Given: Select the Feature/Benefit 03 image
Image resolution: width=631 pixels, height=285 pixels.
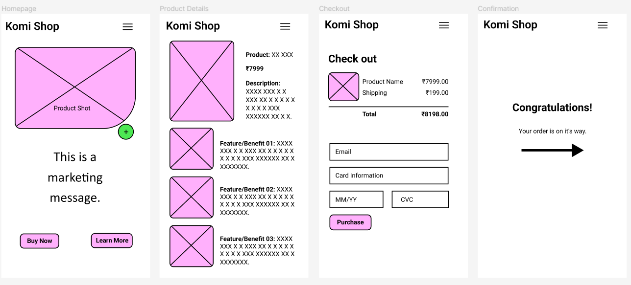Looking at the screenshot, I should (x=192, y=246).
